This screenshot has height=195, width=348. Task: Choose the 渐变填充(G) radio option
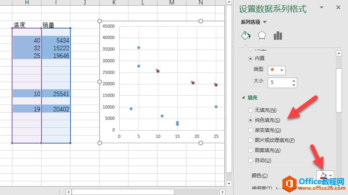coord(251,130)
